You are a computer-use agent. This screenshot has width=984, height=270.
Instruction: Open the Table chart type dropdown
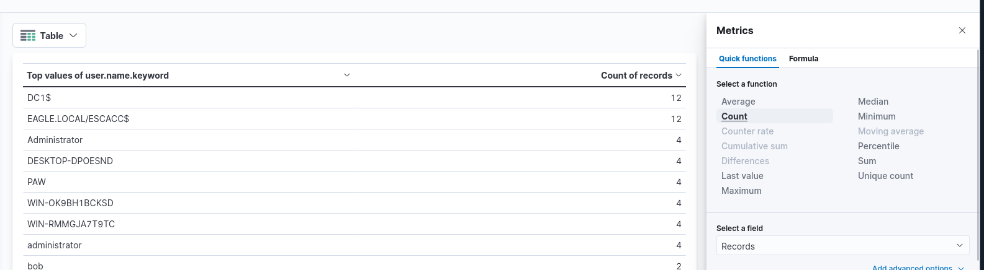pos(50,36)
